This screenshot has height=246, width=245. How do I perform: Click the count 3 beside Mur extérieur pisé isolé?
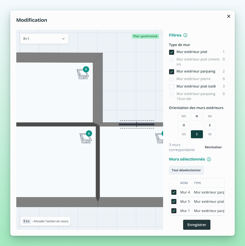coord(224,86)
